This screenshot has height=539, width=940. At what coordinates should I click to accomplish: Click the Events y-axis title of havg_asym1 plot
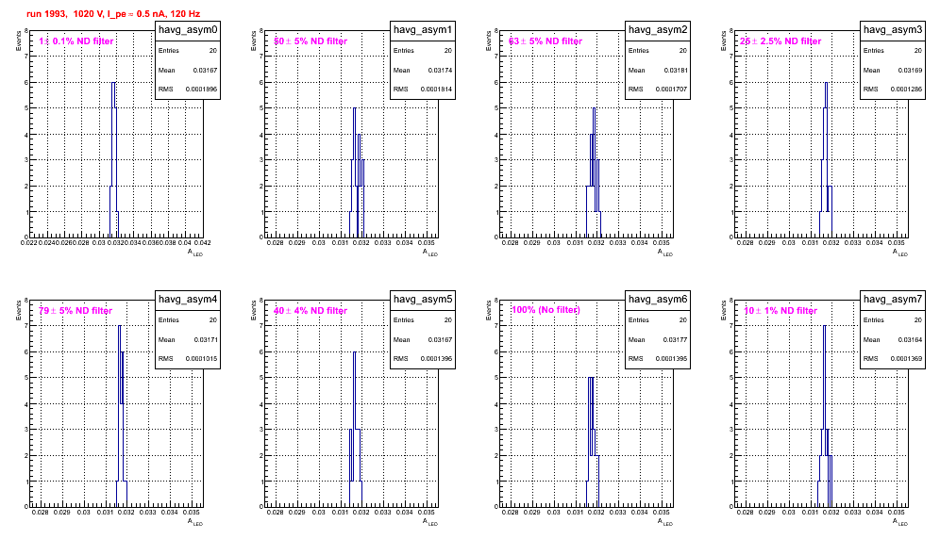pos(254,41)
